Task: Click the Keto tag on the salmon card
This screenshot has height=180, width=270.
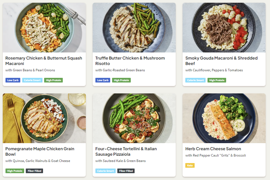Action: (x=190, y=166)
